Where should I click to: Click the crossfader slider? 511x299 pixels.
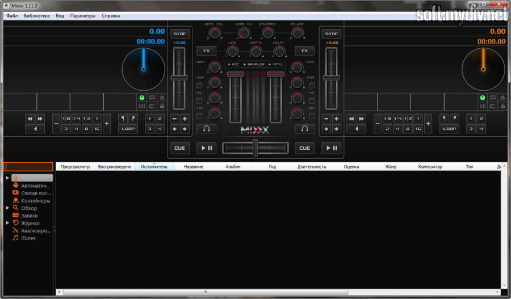pos(255,148)
